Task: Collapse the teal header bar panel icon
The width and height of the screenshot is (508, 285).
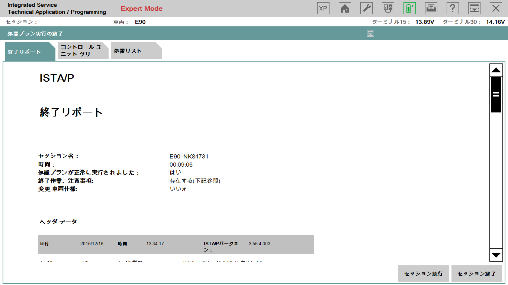Action: (370, 34)
